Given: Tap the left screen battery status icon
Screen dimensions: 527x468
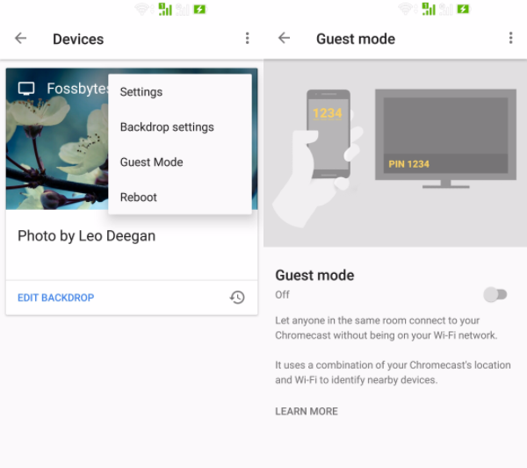Looking at the screenshot, I should [199, 9].
